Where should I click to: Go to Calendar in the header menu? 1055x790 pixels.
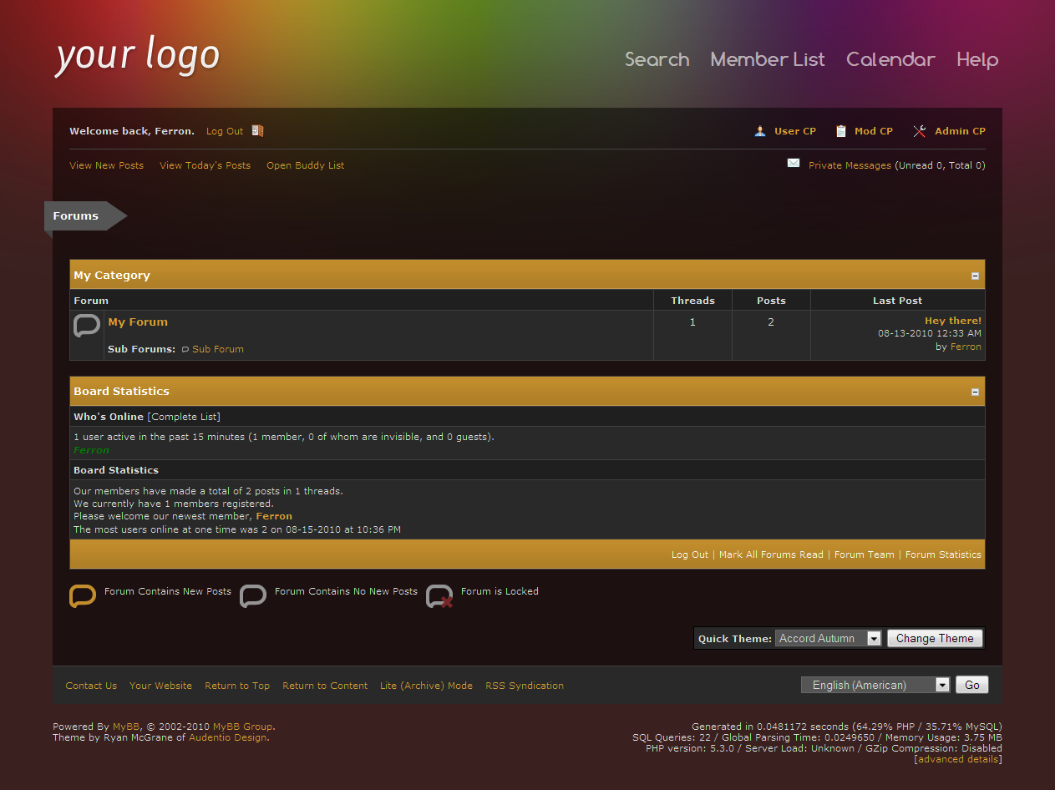pos(890,60)
